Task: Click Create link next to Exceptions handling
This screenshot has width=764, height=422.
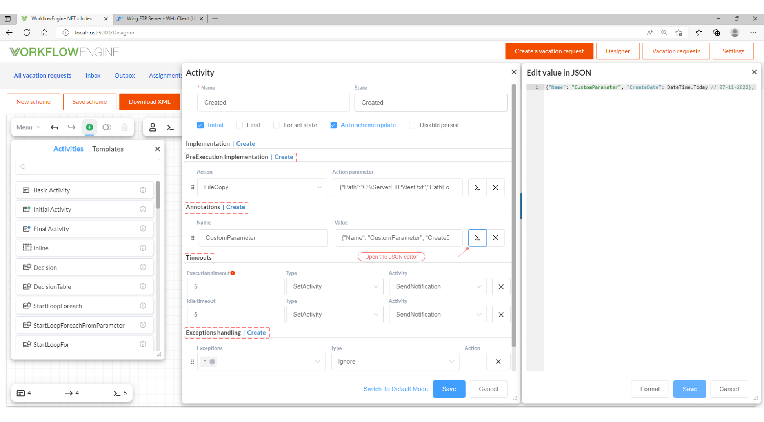Action: coord(256,333)
